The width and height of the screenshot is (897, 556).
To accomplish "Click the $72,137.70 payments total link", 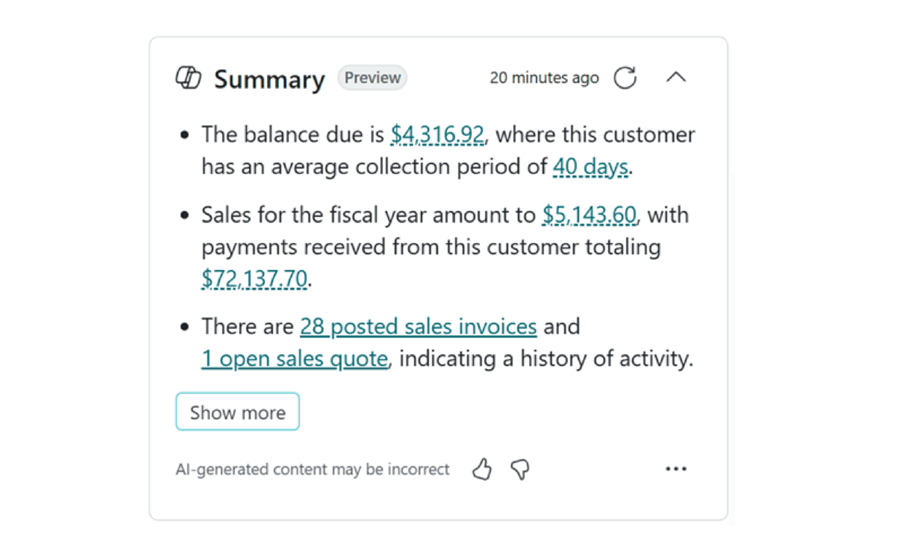I will (x=254, y=279).
